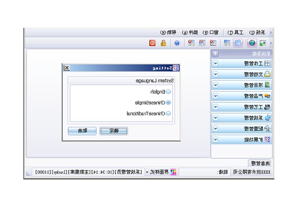Screen dimensions: 296x214
Task: Expand the 产品管理 section arrow
Action: (x=216, y=96)
